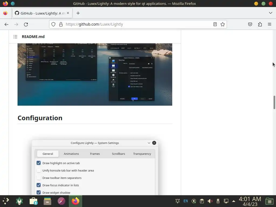The width and height of the screenshot is (276, 207).
Task: Open Firefox hamburger application menu
Action: [270, 24]
